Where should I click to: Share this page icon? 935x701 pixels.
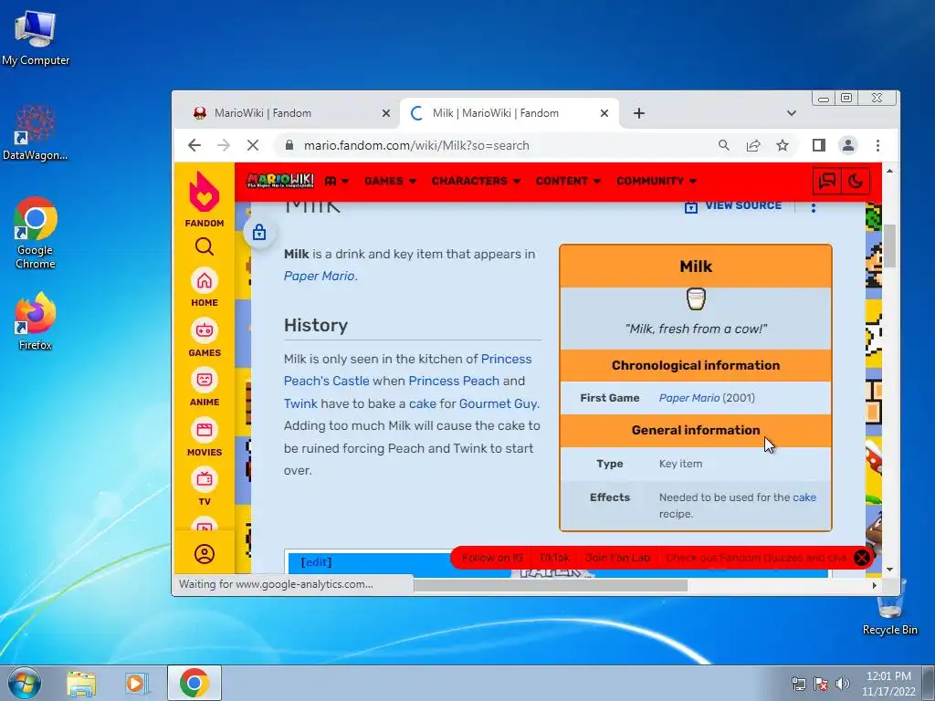[753, 145]
